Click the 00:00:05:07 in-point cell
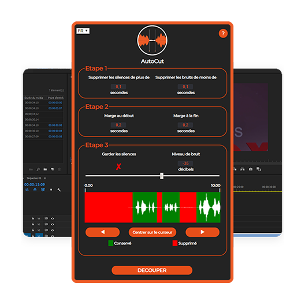This screenshot has height=305, width=305. point(55,108)
